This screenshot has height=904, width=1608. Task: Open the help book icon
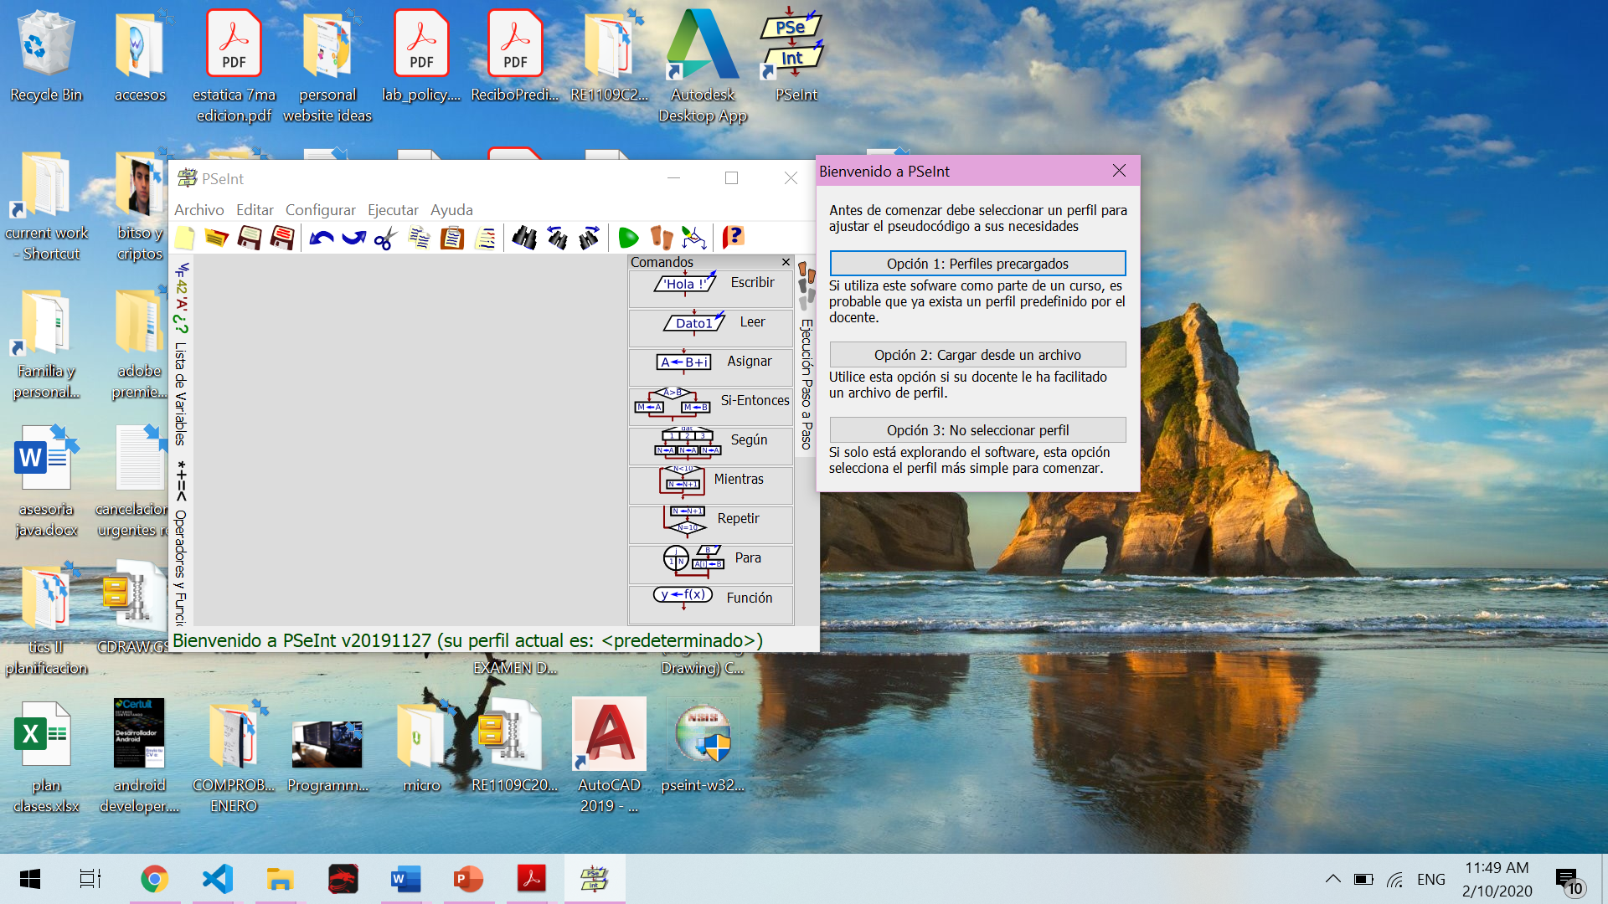tap(733, 239)
